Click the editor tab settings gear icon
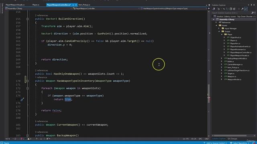Screen dimensions: 257x144 209,5
